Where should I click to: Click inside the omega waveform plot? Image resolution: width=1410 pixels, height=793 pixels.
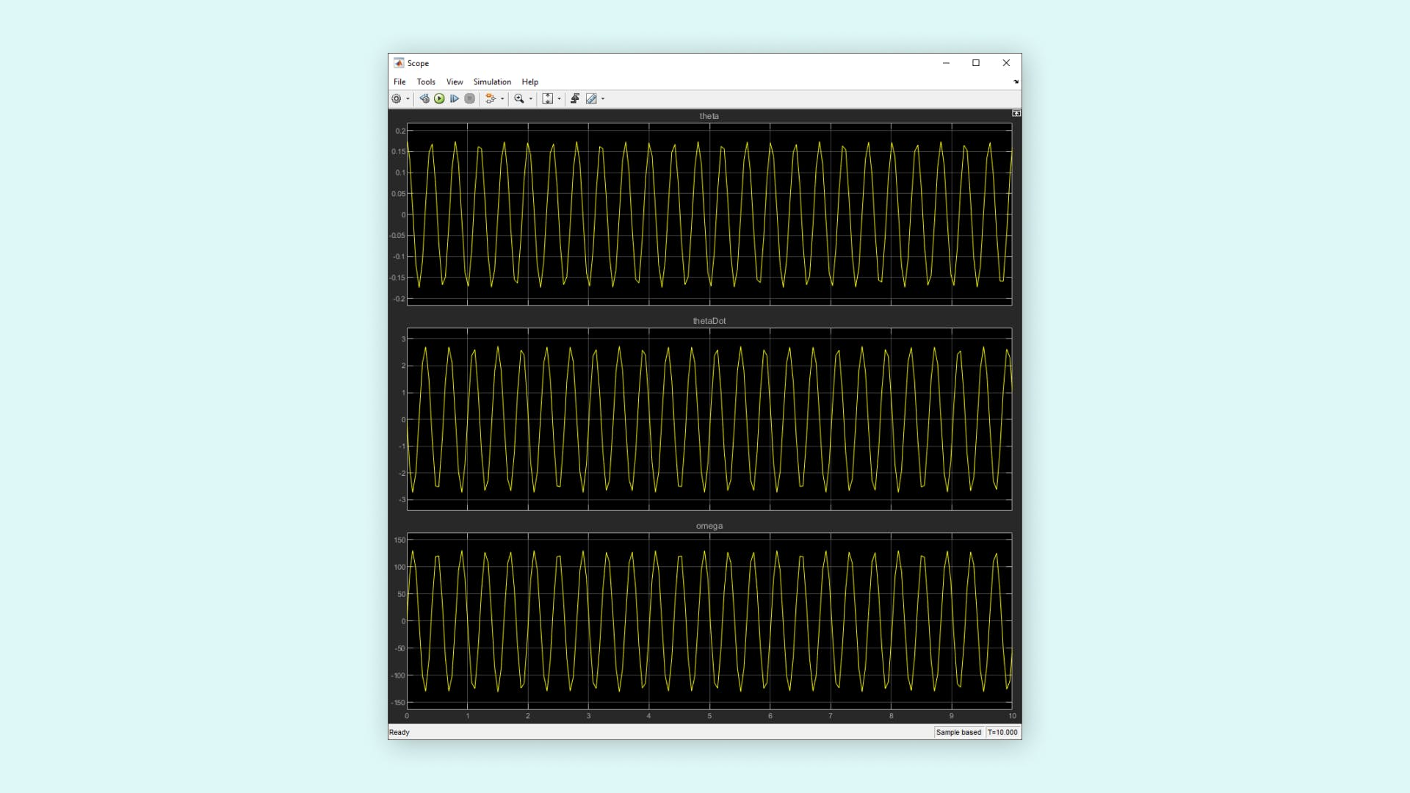pos(709,621)
